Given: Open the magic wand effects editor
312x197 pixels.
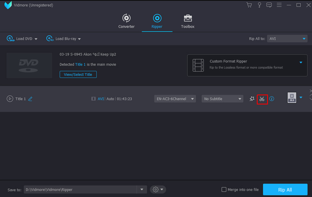Looking at the screenshot, I should [x=252, y=99].
